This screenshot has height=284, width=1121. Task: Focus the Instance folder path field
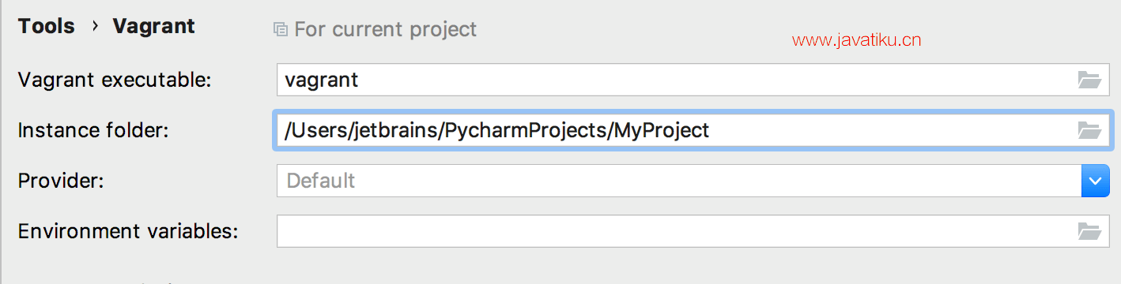pos(693,130)
